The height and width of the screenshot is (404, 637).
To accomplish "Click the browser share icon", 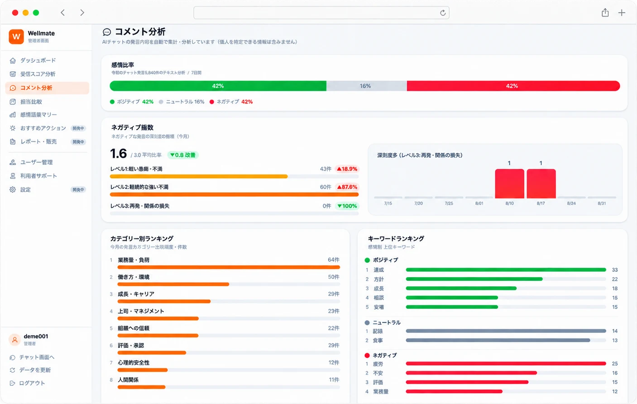I will (x=605, y=13).
